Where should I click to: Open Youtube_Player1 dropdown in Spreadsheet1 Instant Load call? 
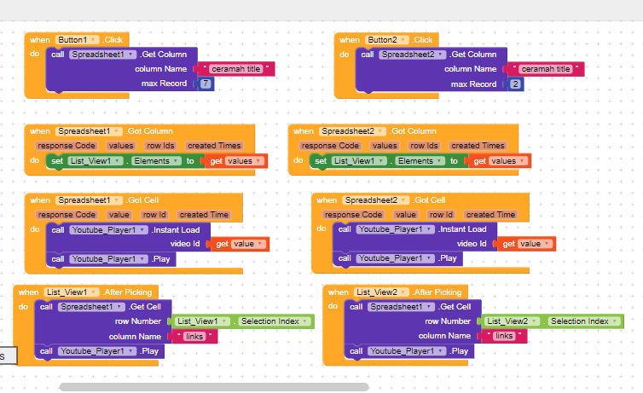tap(144, 229)
